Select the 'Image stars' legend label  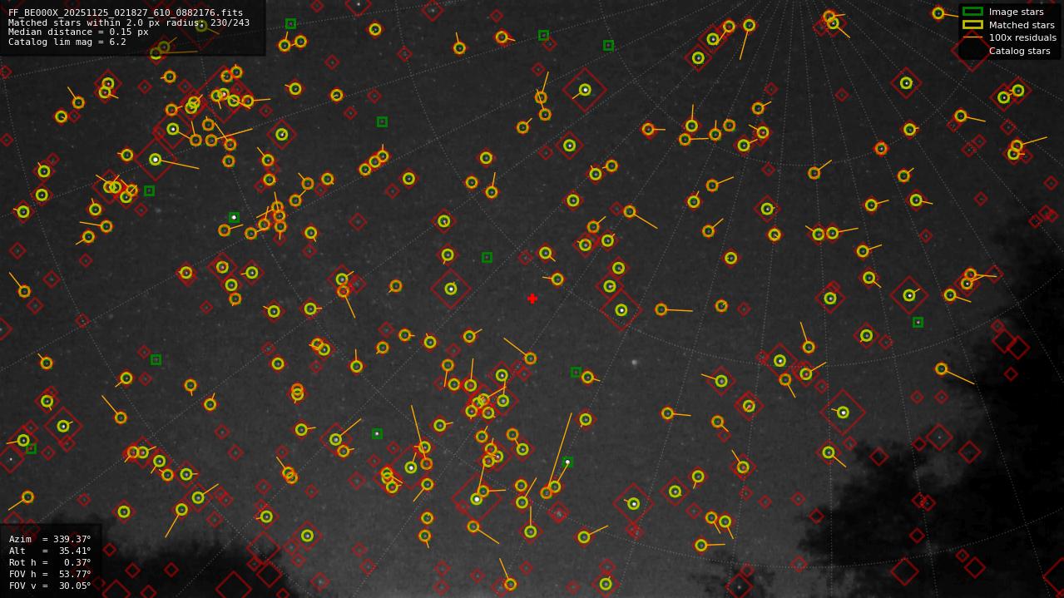1016,12
